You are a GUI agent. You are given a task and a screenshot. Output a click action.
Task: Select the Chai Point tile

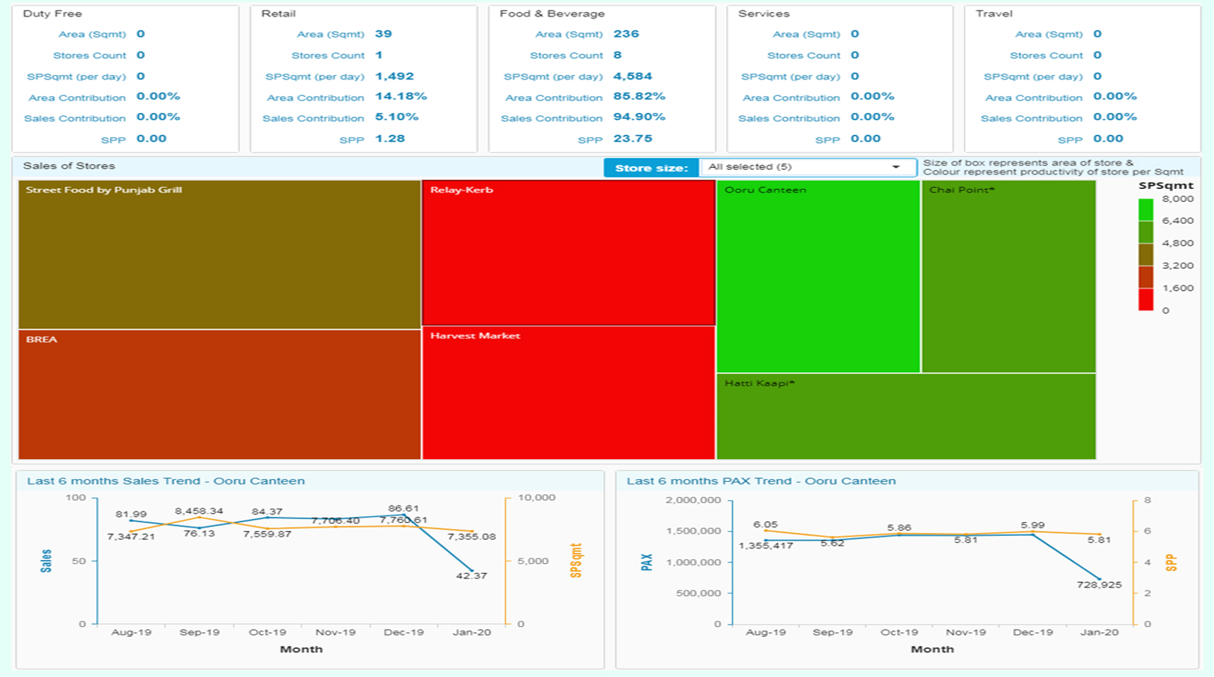1008,277
